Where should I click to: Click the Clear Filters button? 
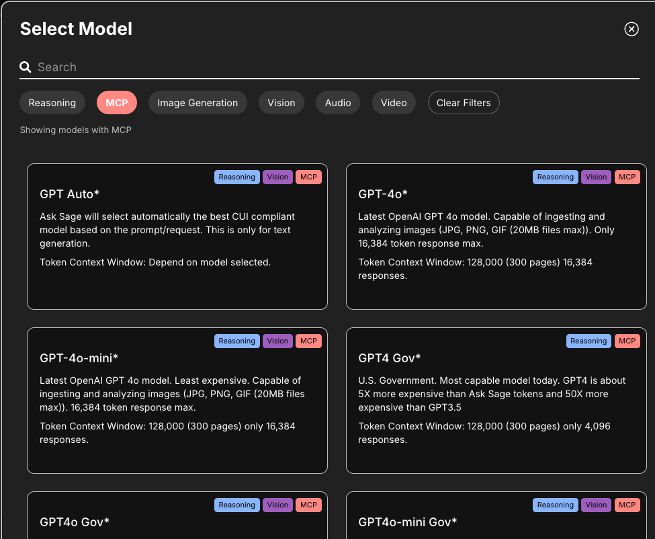tap(464, 103)
